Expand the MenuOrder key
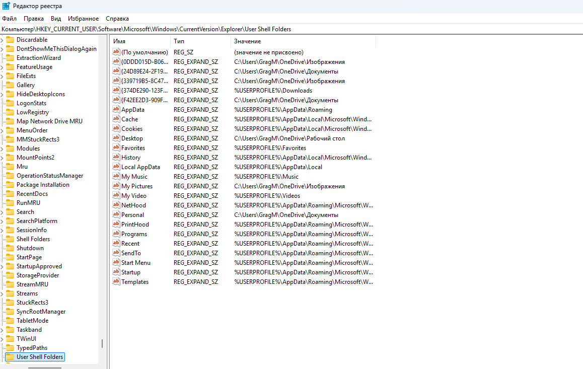Viewport: 583px width, 369px height. [x=2, y=130]
